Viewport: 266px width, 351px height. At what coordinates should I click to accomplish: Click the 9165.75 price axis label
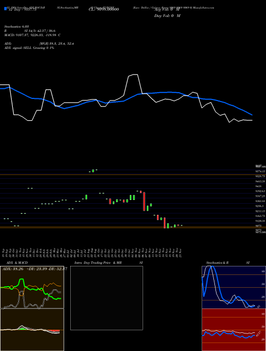(x=260, y=216)
